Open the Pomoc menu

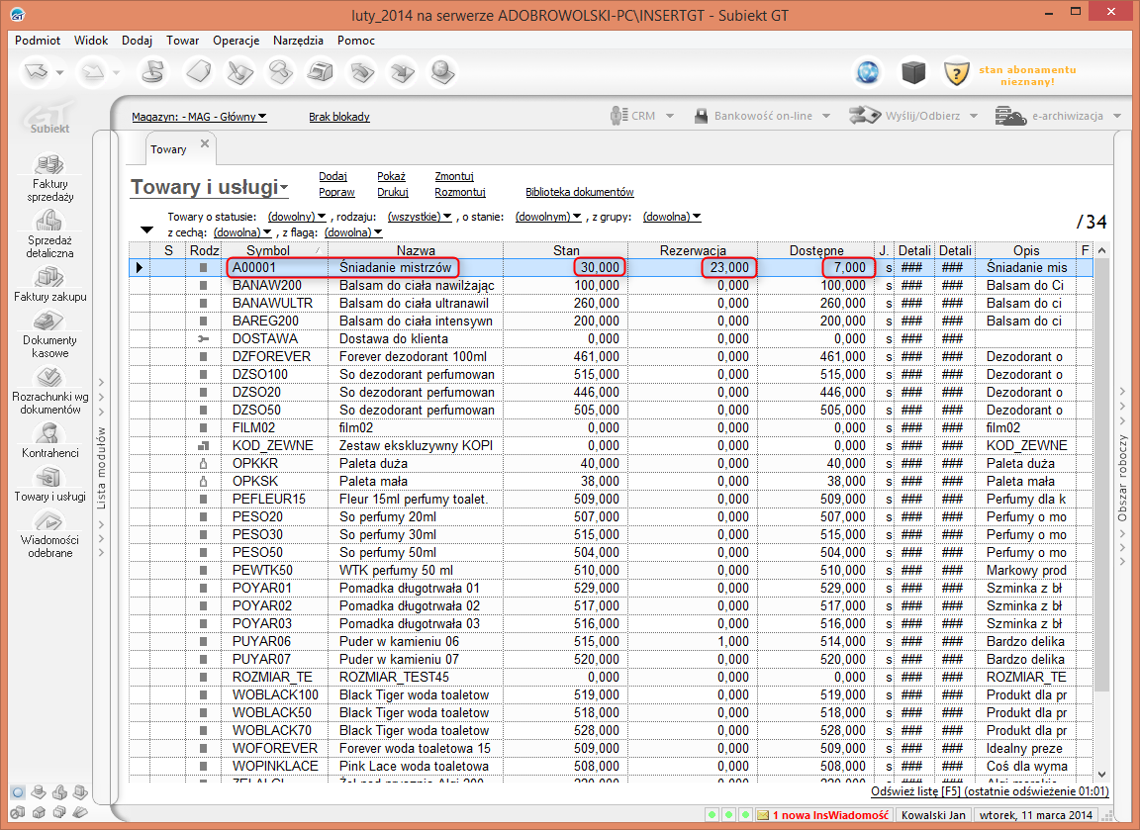click(x=356, y=40)
